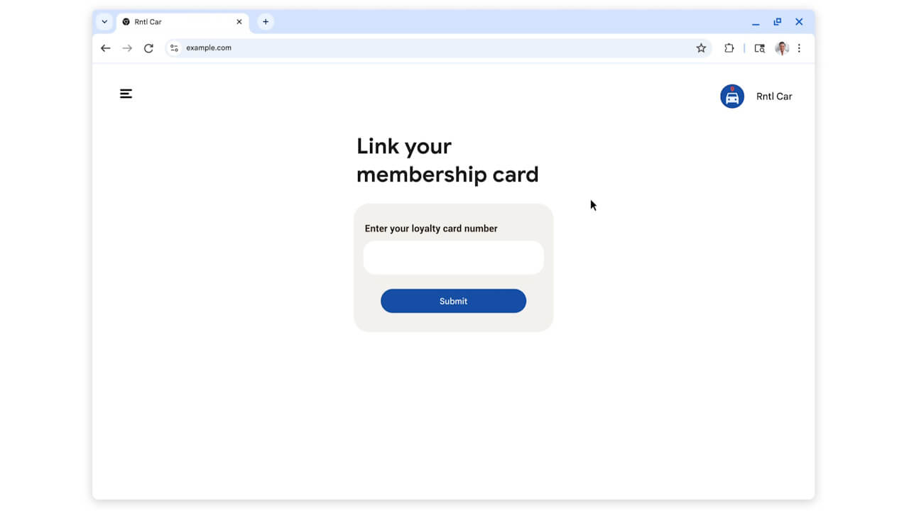This screenshot has height=511, width=909.
Task: Bookmark this page with the star icon
Action: [x=701, y=48]
